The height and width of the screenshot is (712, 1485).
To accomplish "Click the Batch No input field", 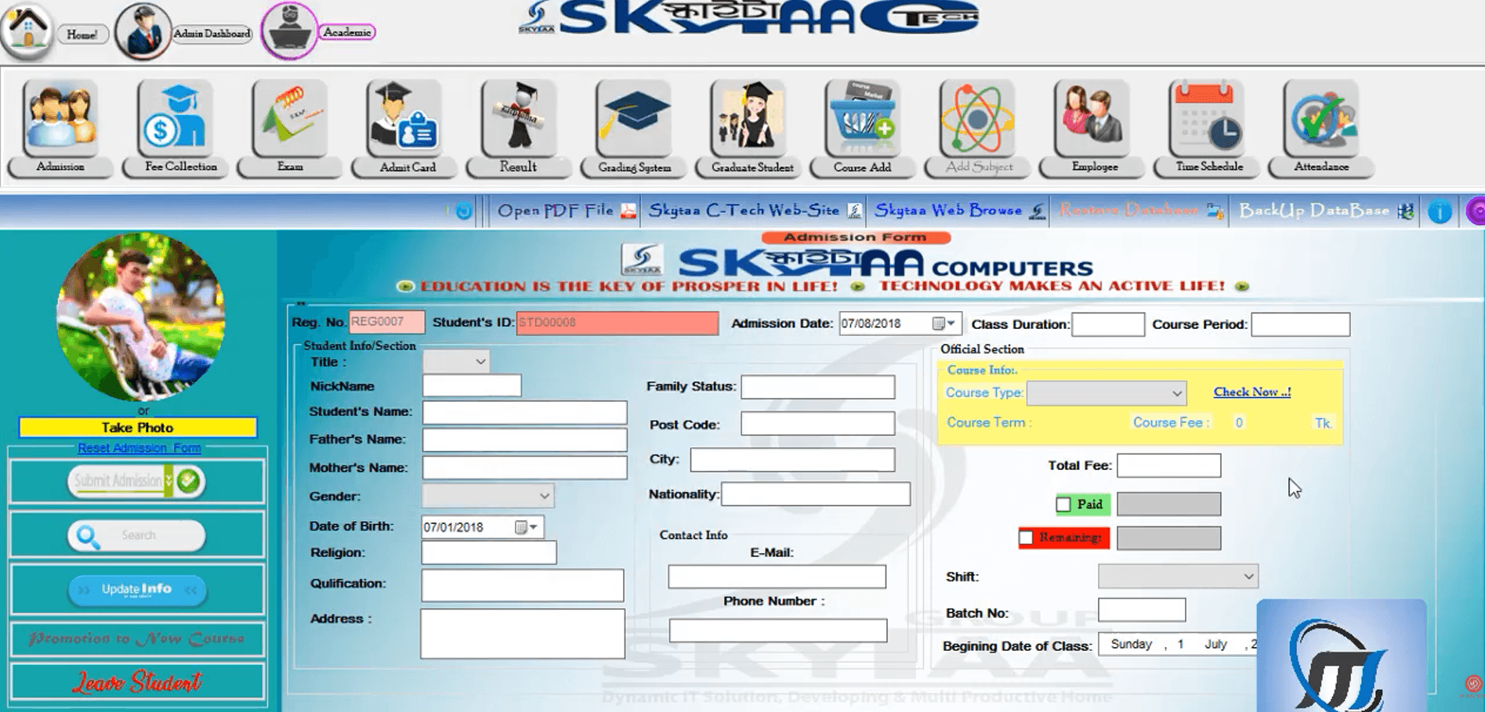I will coord(1142,609).
